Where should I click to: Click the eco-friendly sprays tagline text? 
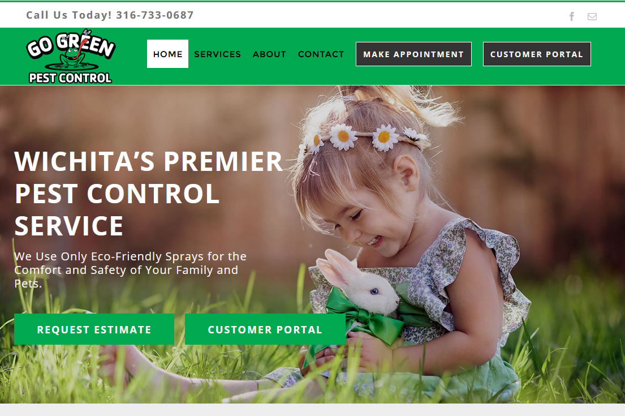[x=130, y=269]
